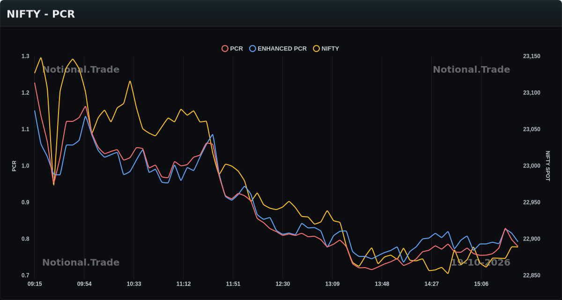This screenshot has width=562, height=300.
Task: Select the 14:27 time label
Action: coord(432,284)
